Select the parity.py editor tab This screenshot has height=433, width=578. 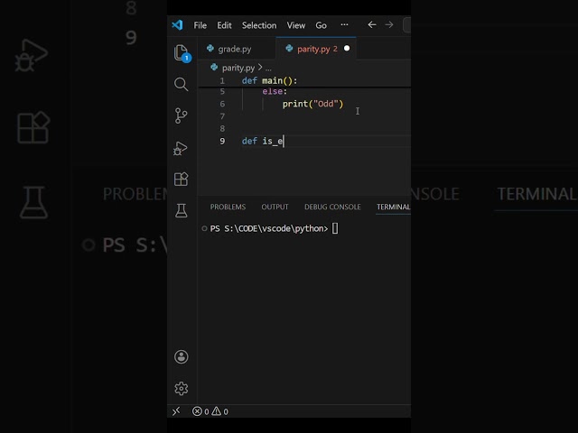click(x=316, y=49)
